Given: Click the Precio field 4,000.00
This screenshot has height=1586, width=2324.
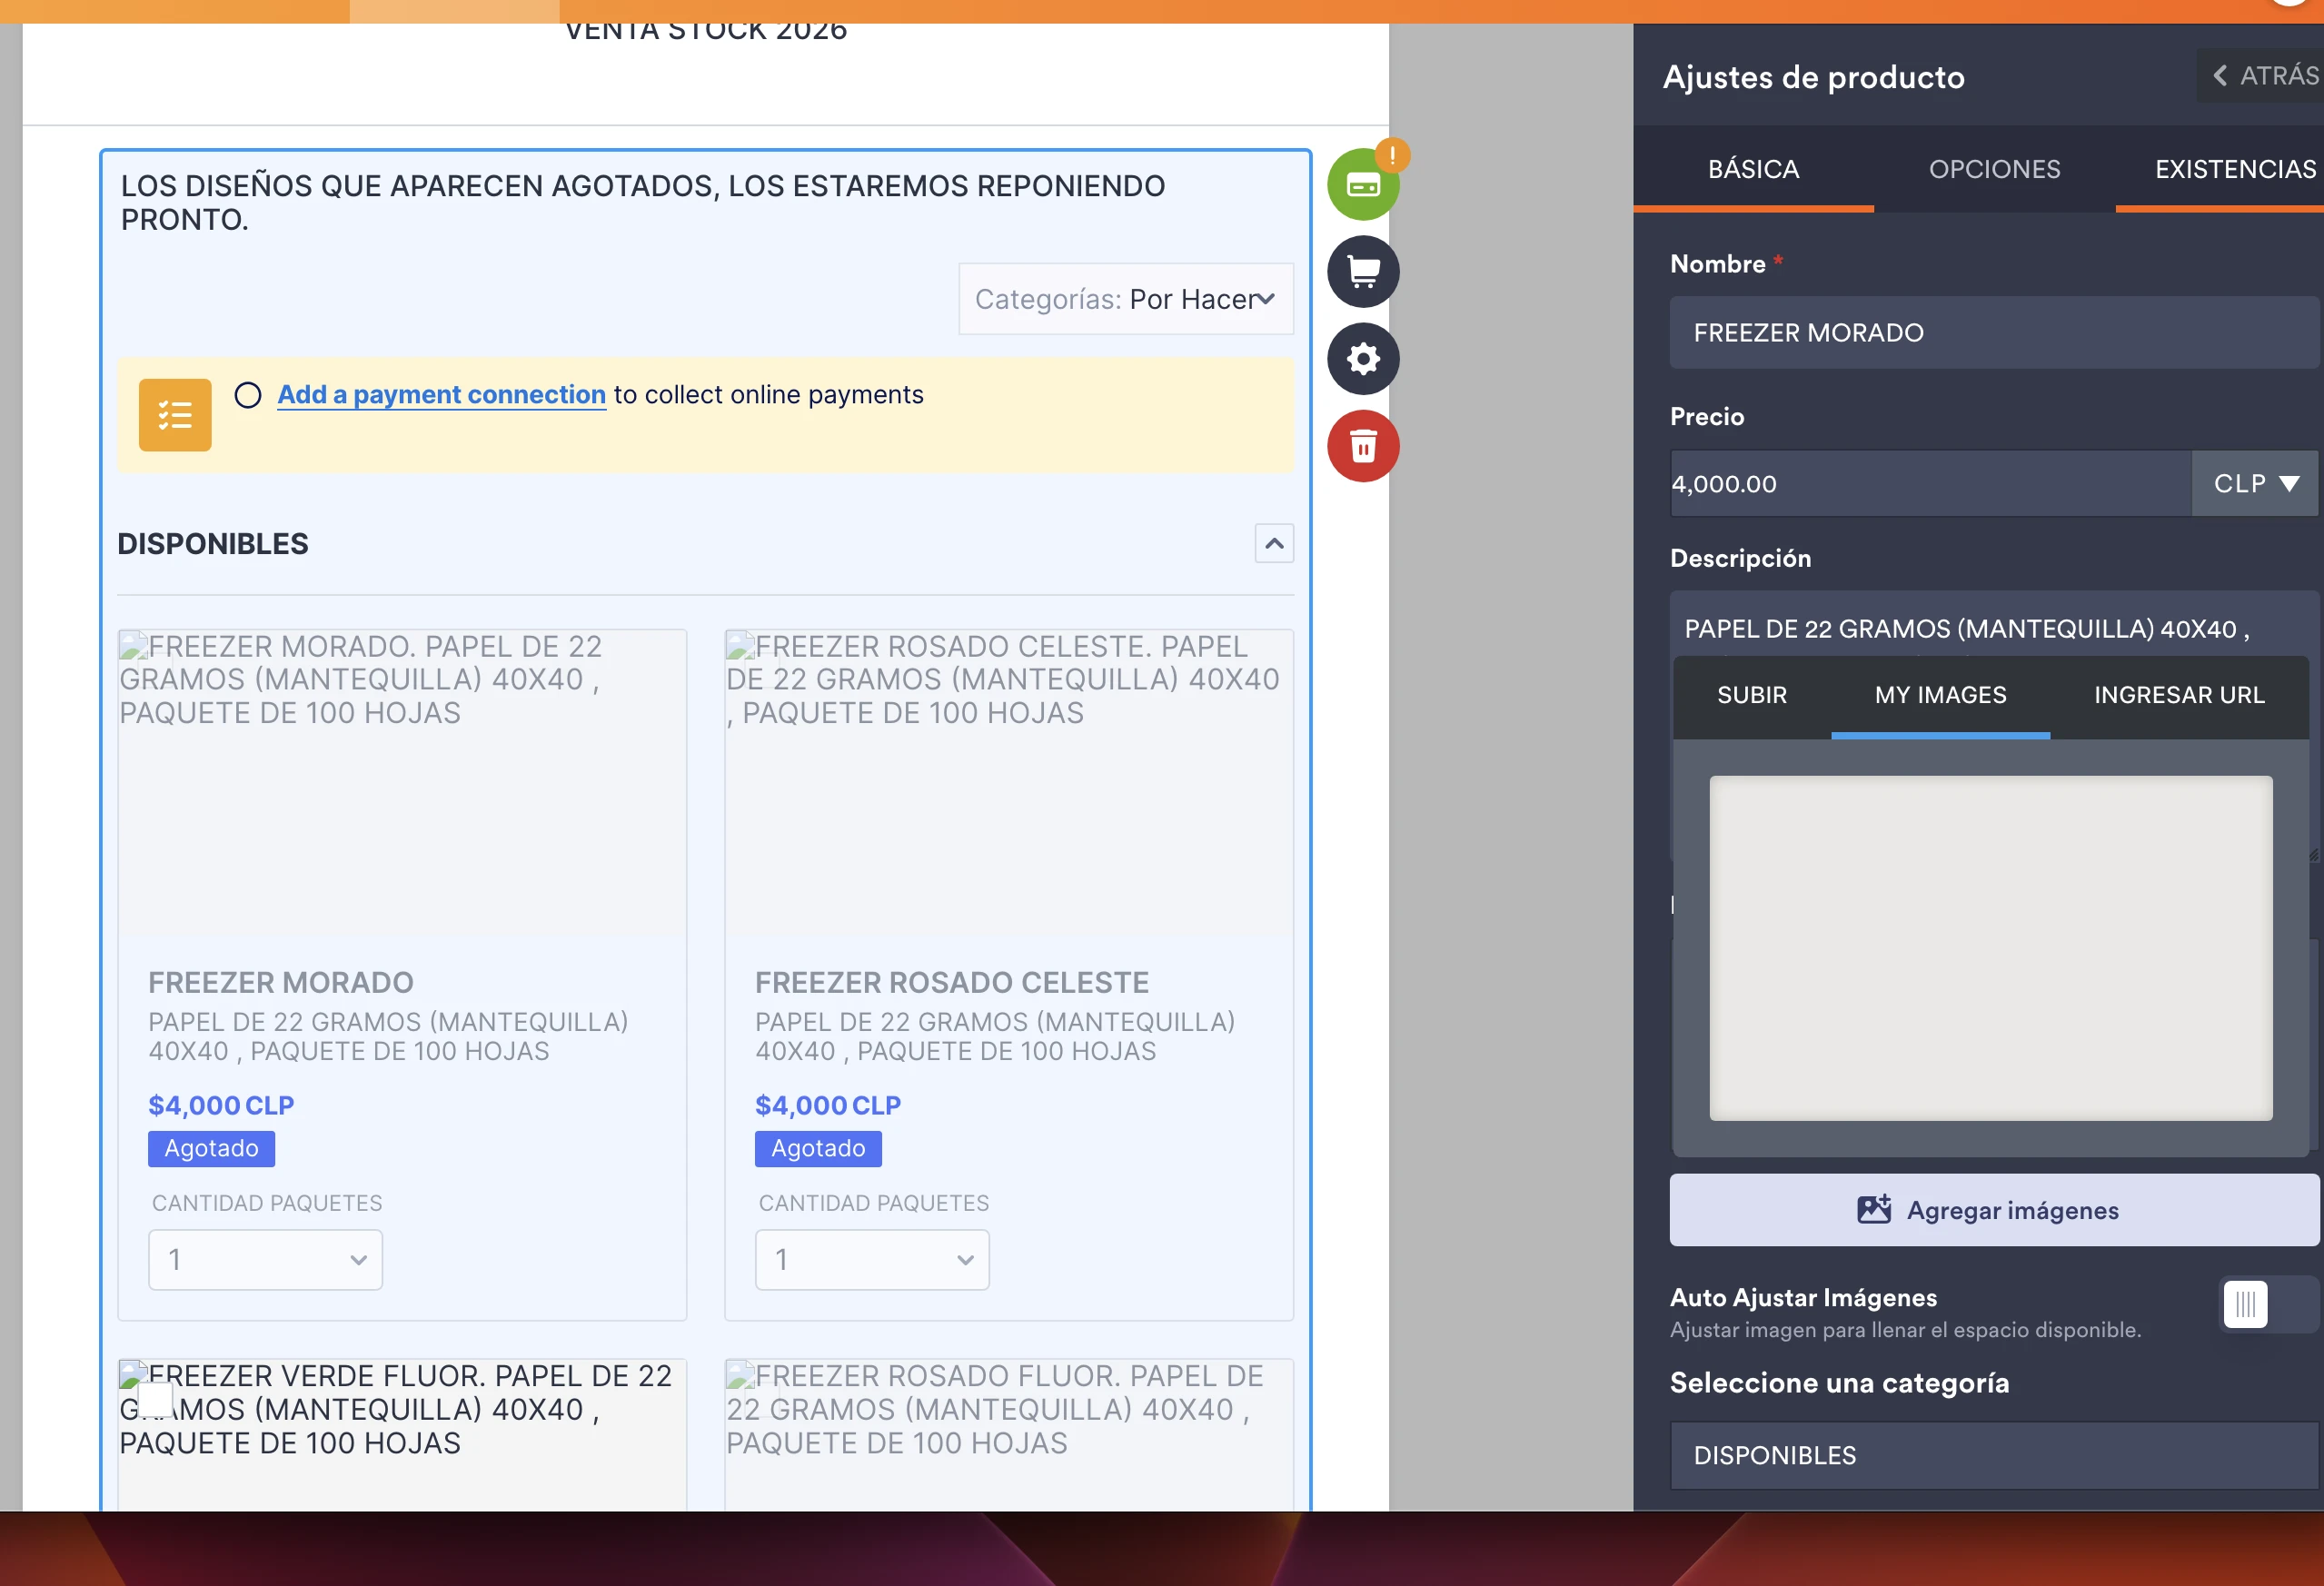Looking at the screenshot, I should point(1930,484).
